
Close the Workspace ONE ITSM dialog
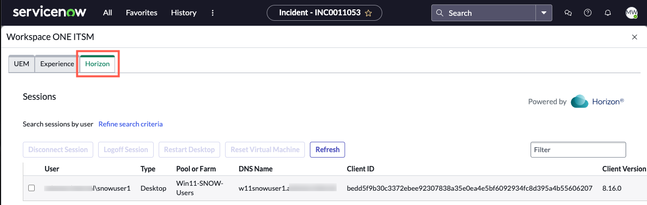[x=635, y=37]
